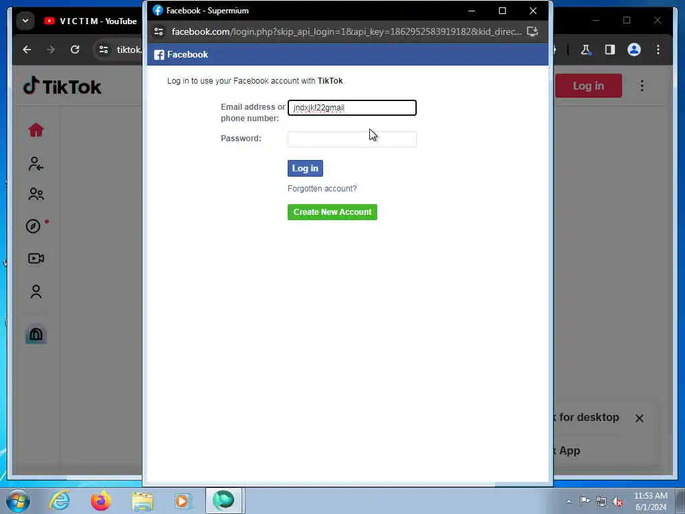Click the install/cast icon in Facebook popup address bar
Screen dimensions: 685x514
tap(532, 31)
